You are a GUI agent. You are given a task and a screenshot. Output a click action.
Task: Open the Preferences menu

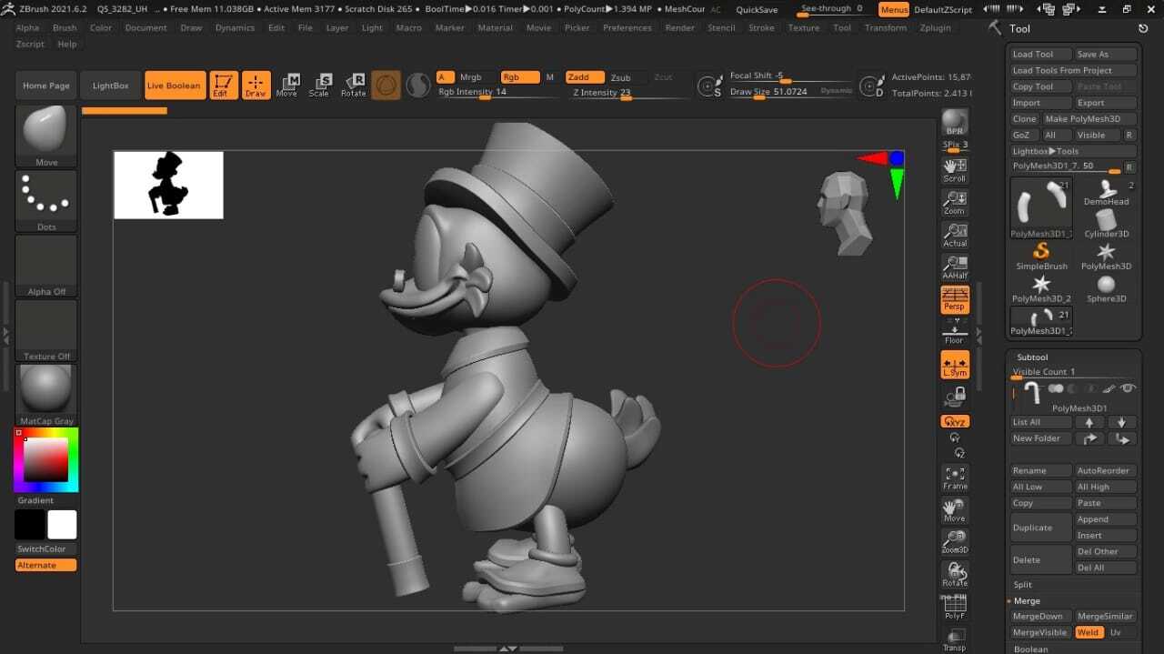[627, 28]
